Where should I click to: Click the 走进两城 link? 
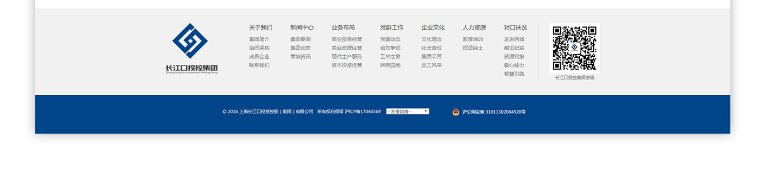click(x=514, y=39)
